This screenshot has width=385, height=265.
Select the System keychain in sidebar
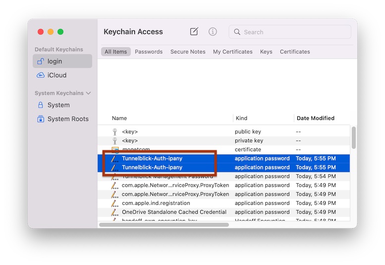pyautogui.click(x=62, y=105)
